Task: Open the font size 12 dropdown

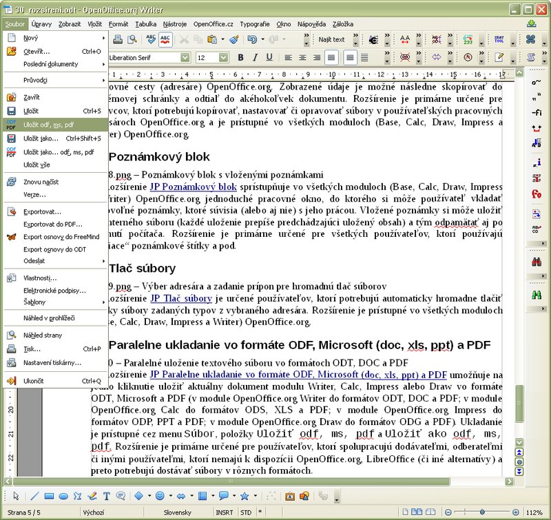Action: coord(223,57)
